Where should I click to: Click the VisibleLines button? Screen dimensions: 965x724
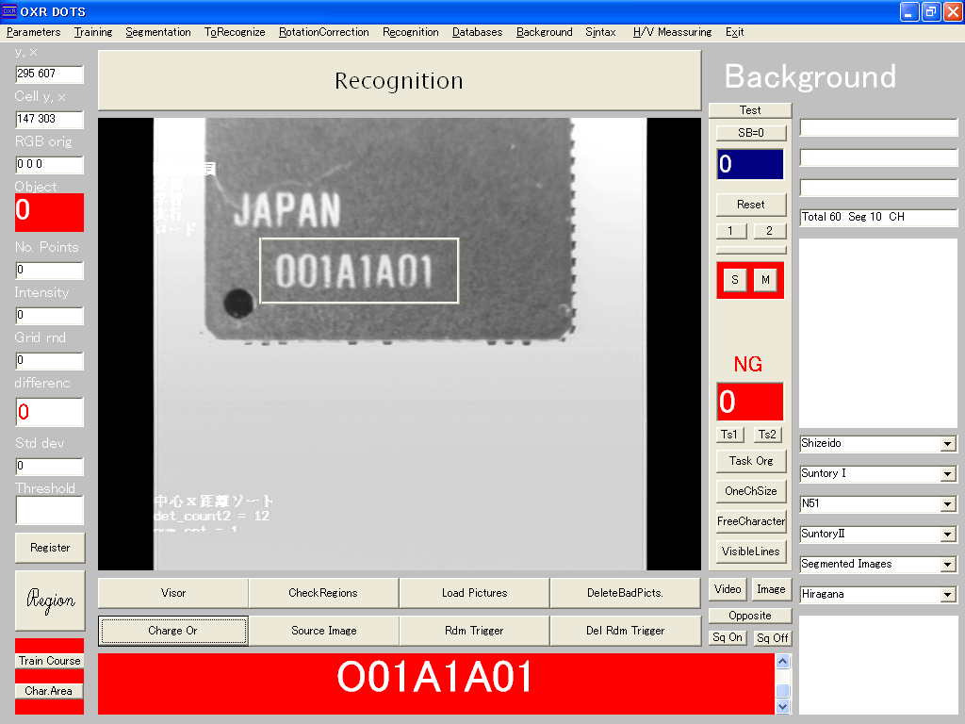click(750, 551)
